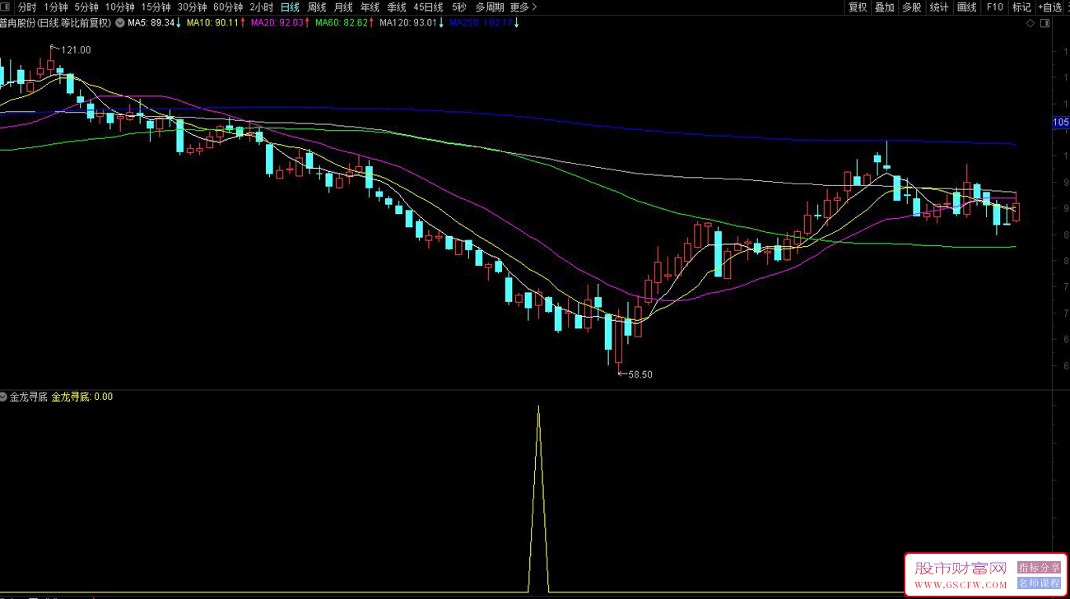This screenshot has width=1070, height=599.
Task: Click stock title 普冉股份(日线,等比前复权)
Action: coord(56,23)
